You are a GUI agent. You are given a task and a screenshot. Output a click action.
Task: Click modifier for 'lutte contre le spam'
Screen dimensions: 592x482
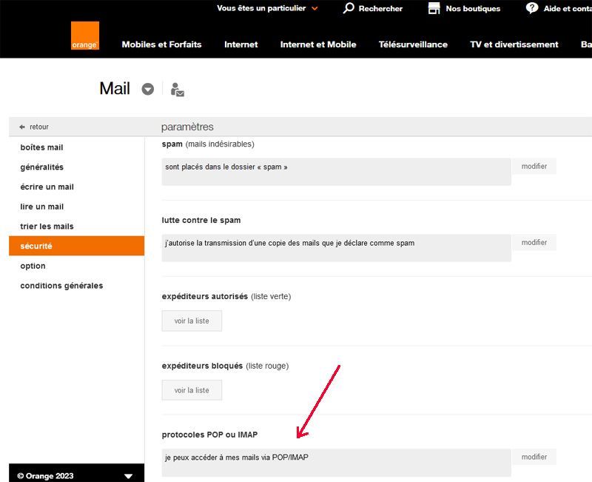coord(534,243)
